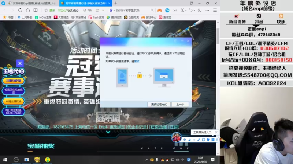Open wrench toolbox icon in floating bar
The height and width of the screenshot is (164, 293).
199,140
